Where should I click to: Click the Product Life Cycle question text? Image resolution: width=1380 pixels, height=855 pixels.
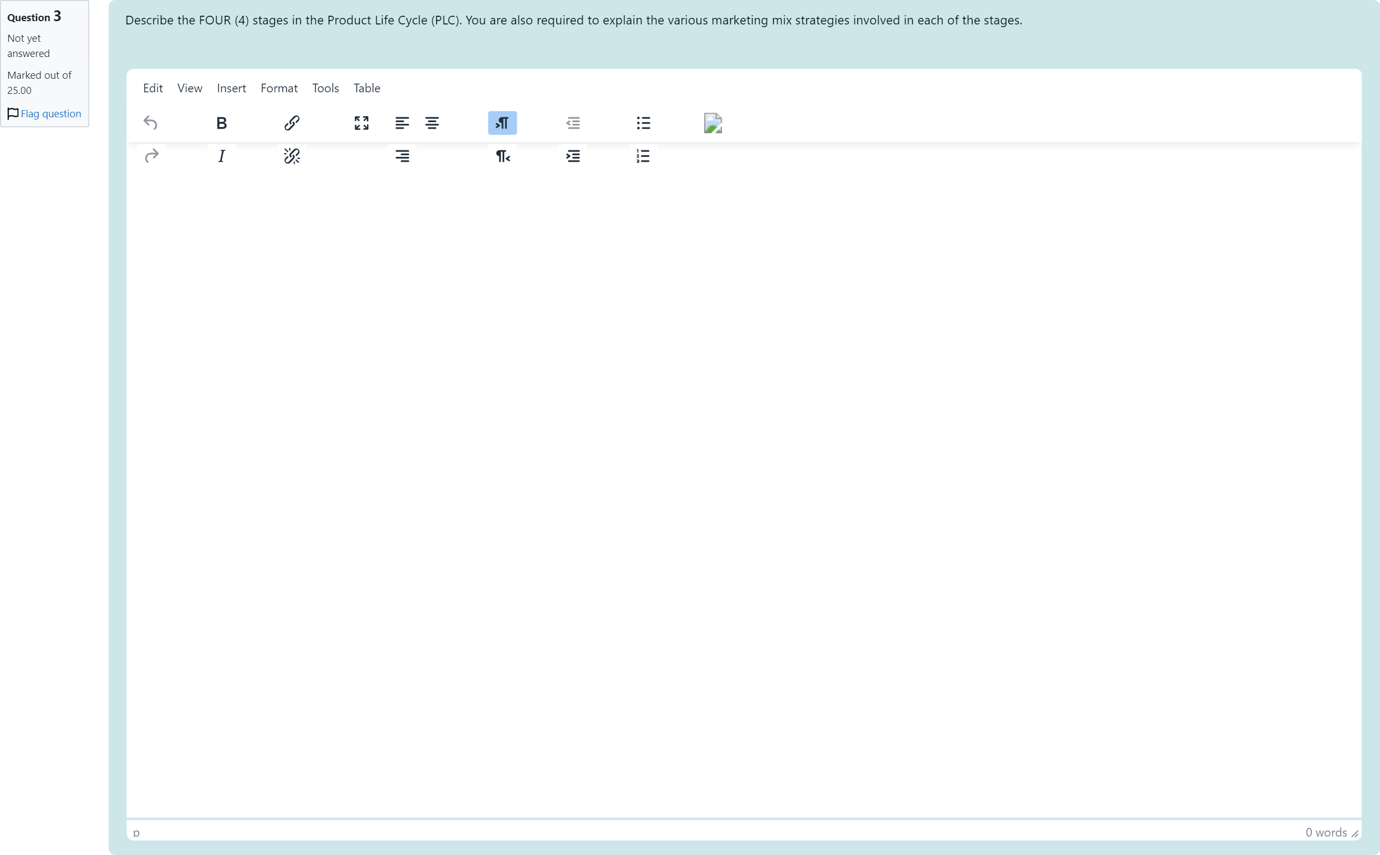[573, 21]
